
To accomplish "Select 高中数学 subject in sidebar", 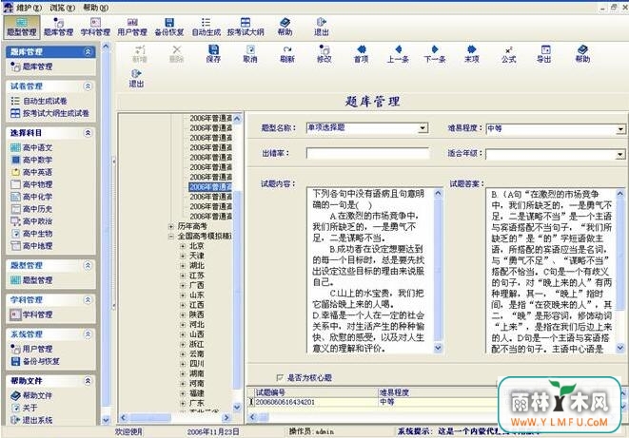I will (x=31, y=161).
